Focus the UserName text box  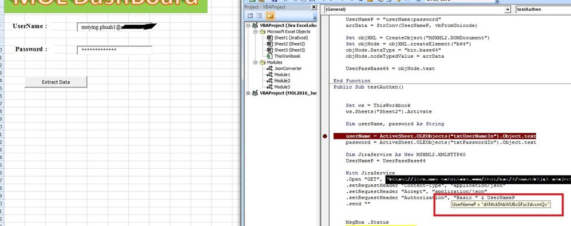pos(114,27)
